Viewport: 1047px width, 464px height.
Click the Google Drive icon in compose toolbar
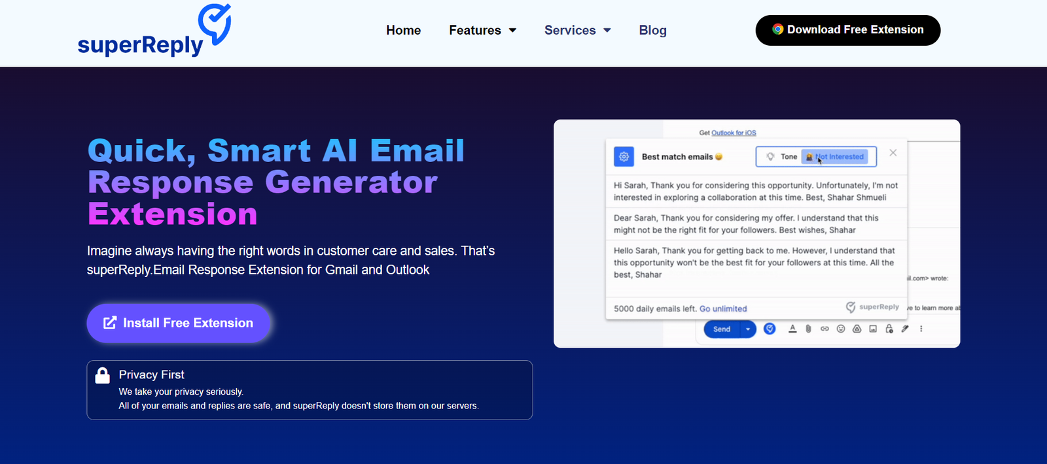857,329
